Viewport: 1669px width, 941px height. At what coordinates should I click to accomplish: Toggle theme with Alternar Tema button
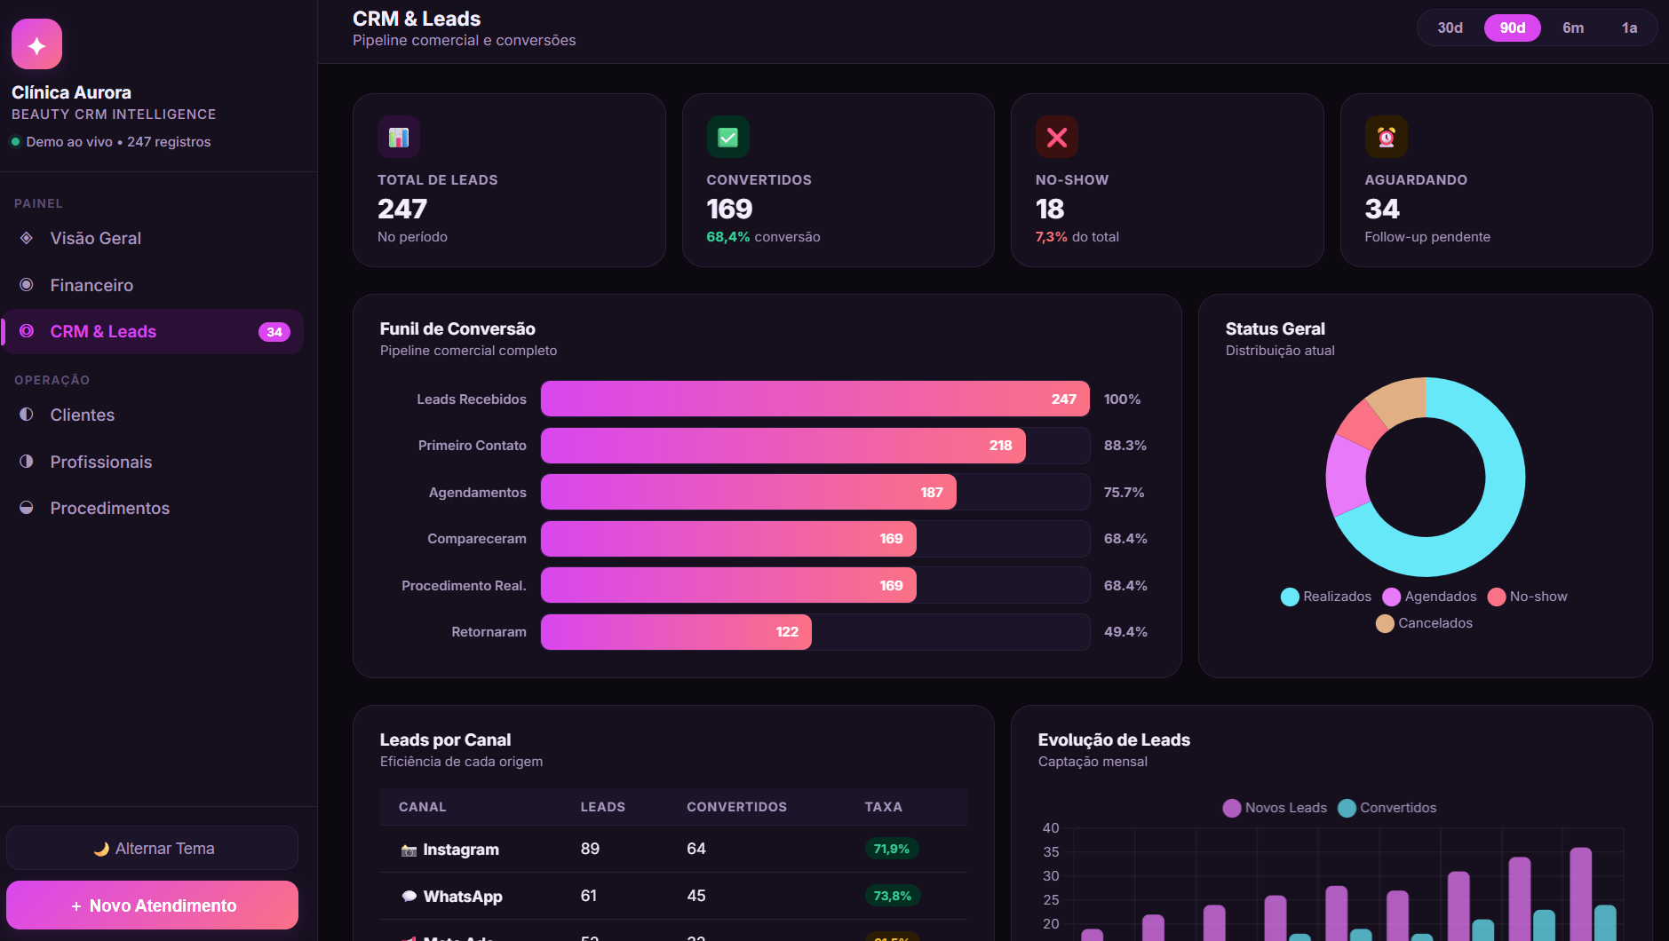(152, 848)
